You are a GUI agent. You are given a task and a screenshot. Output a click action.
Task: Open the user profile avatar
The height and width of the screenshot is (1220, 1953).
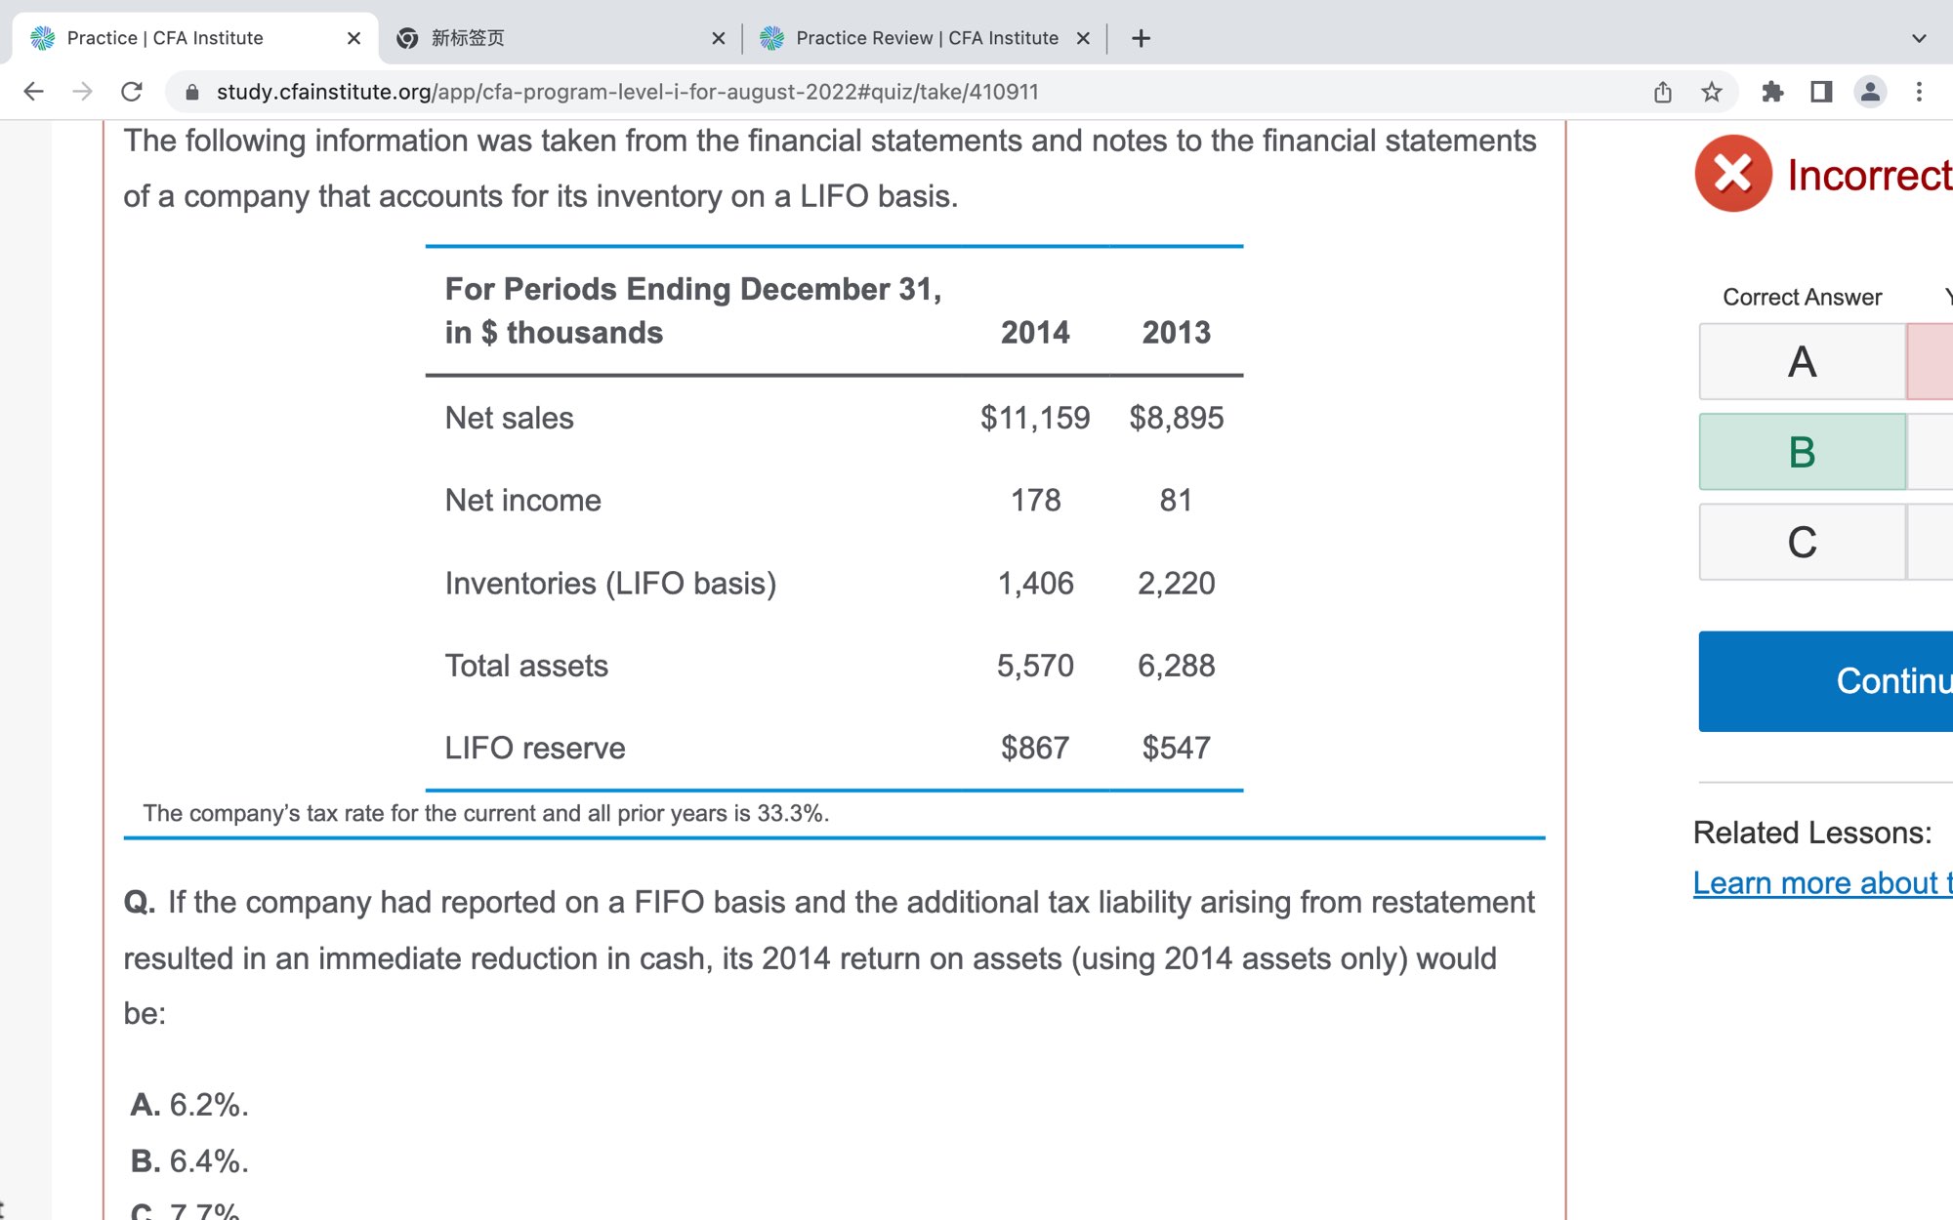point(1870,92)
